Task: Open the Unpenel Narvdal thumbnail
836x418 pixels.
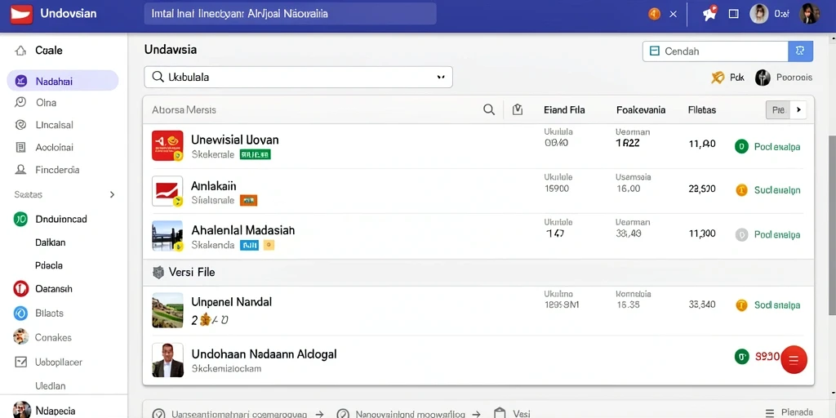Action: [x=167, y=309]
